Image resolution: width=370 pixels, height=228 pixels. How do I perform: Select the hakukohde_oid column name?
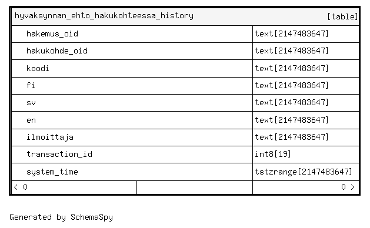[x=57, y=51]
